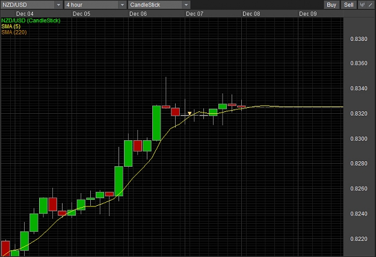
Task: Click the 0.8320 price axis label
Action: coord(359,114)
